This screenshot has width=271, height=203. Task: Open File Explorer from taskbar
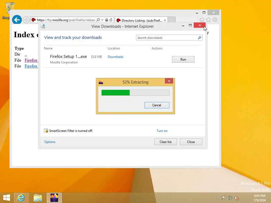(38, 198)
